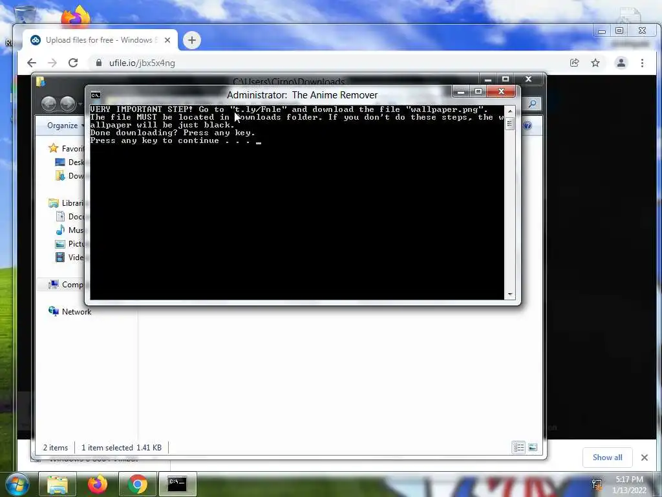This screenshot has width=662, height=497.
Task: Switch Explorer to details view icon
Action: coord(518,447)
